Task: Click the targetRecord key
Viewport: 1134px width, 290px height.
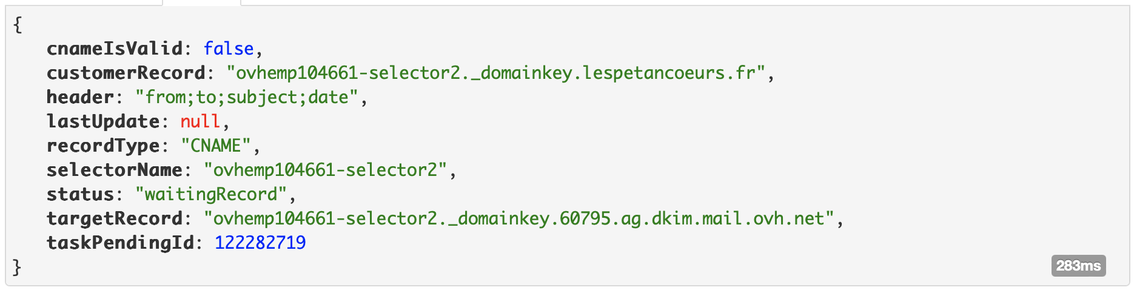Action: point(115,218)
